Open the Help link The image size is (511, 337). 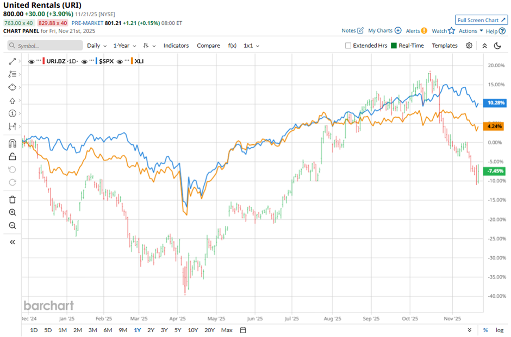tap(496, 31)
